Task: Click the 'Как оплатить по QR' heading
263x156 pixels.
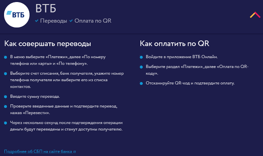Action: click(174, 44)
